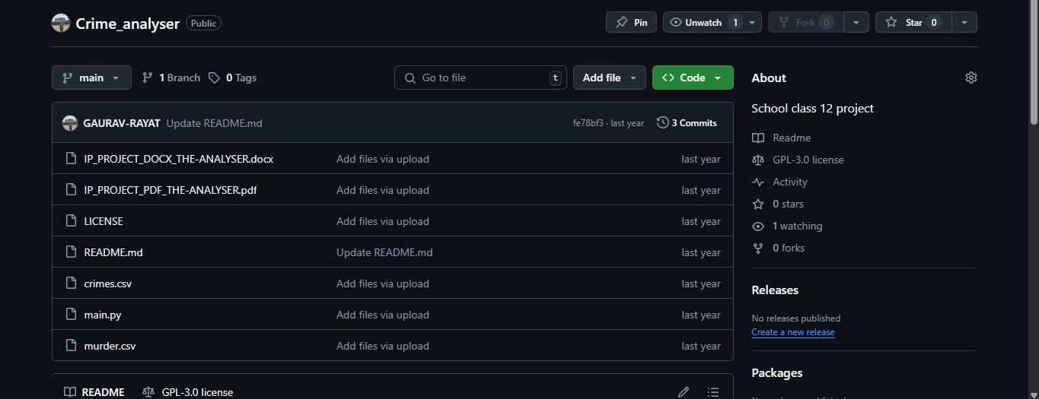
Task: Click Create a new release link
Action: tap(792, 332)
